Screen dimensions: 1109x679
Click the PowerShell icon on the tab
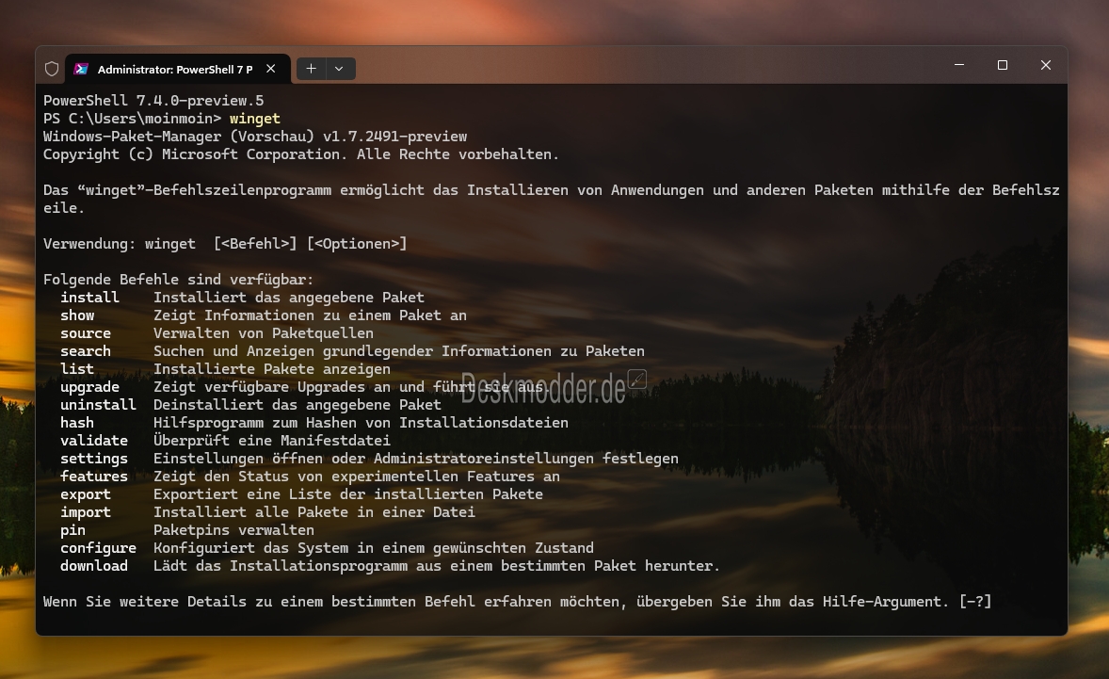point(81,69)
